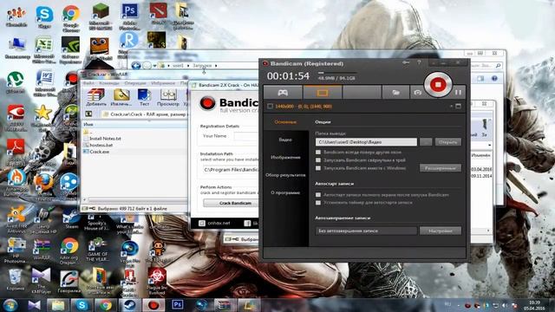Screen dimensions: 555x312
Task: Select Crack.exe in WinRAR list
Action: [100, 152]
